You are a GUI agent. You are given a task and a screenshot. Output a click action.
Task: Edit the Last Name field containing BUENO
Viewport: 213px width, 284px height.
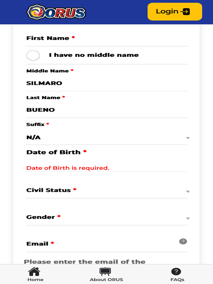click(x=107, y=110)
